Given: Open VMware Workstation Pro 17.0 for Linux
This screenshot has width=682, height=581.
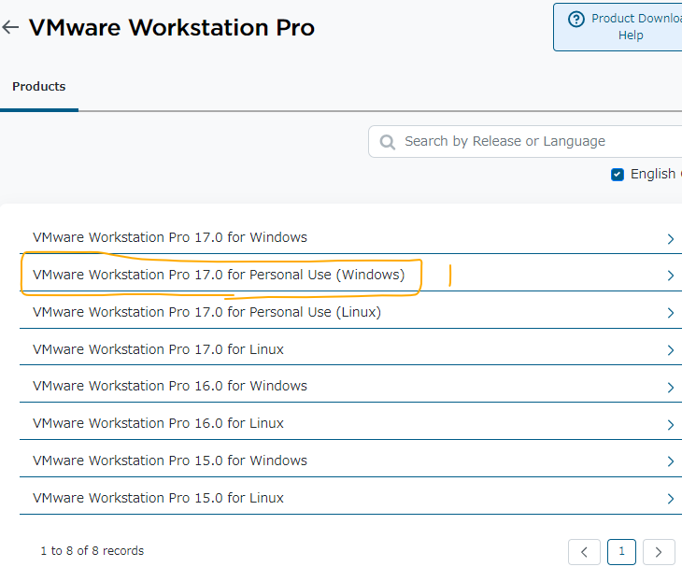Looking at the screenshot, I should click(158, 349).
